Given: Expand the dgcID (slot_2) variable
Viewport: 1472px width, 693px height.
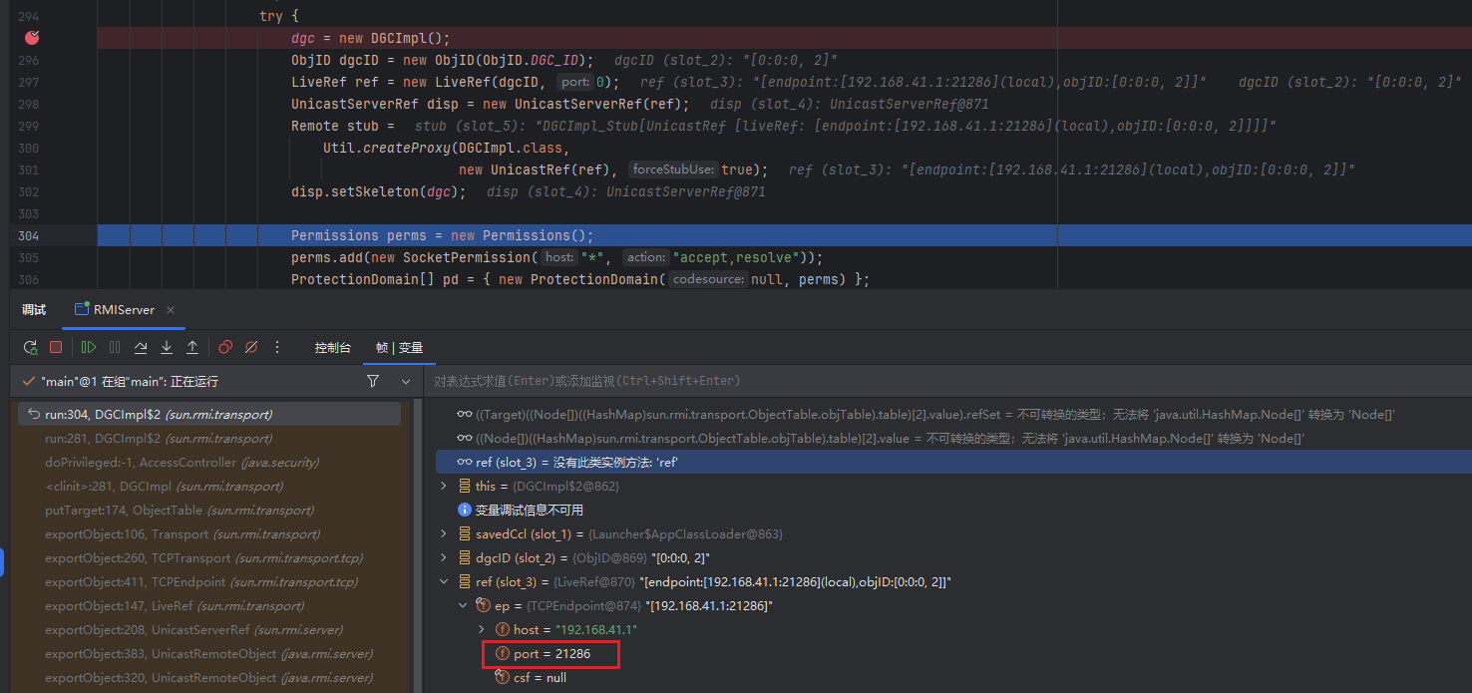Looking at the screenshot, I should (x=444, y=557).
